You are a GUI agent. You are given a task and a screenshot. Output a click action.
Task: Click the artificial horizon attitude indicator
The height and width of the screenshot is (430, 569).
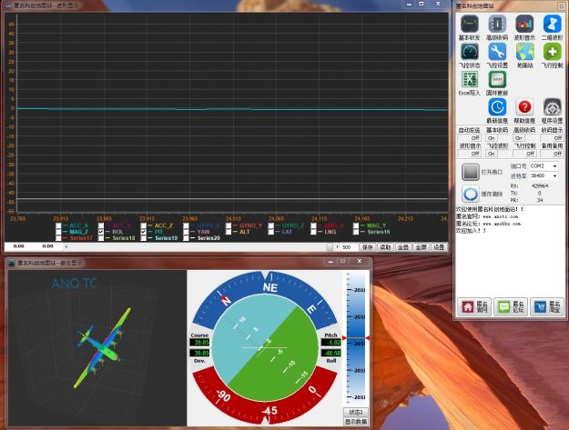pyautogui.click(x=265, y=348)
